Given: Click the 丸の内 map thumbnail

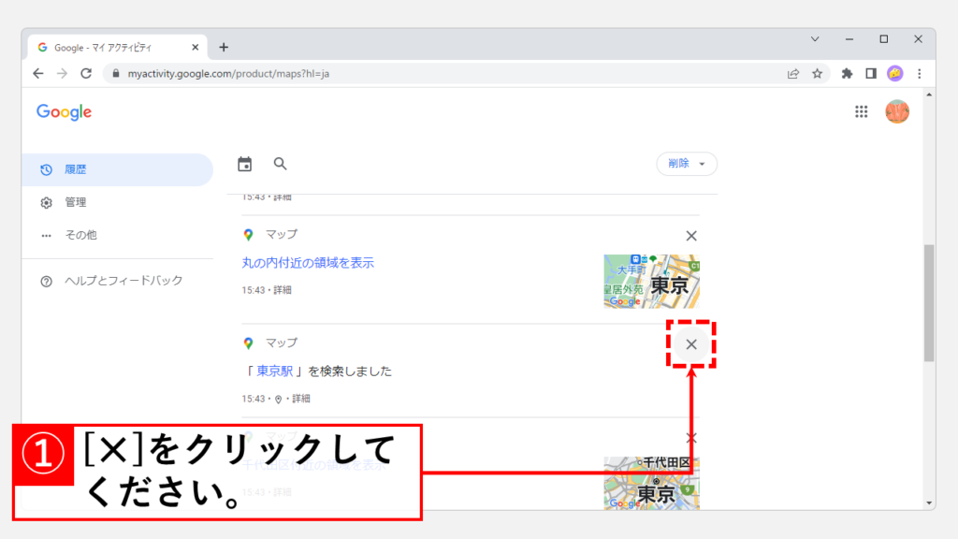Looking at the screenshot, I should (x=651, y=281).
